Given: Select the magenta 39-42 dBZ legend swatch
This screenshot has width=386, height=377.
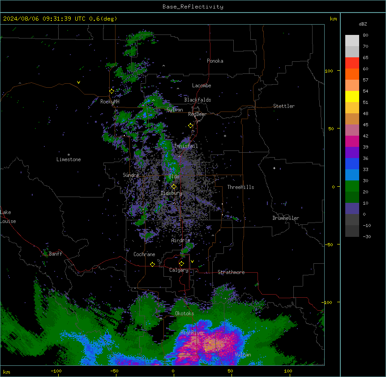Looking at the screenshot, I should point(352,141).
